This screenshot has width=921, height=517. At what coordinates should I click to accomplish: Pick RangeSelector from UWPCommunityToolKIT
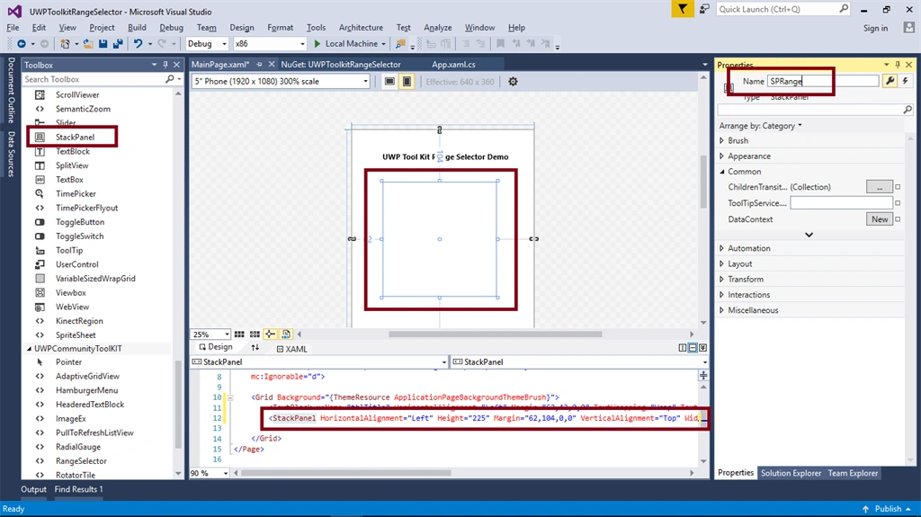(81, 461)
